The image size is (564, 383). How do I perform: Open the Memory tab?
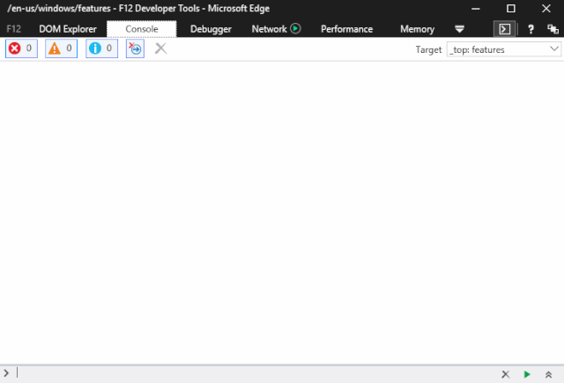[417, 29]
